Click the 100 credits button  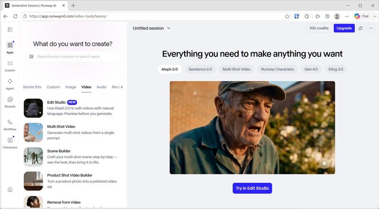pos(319,28)
